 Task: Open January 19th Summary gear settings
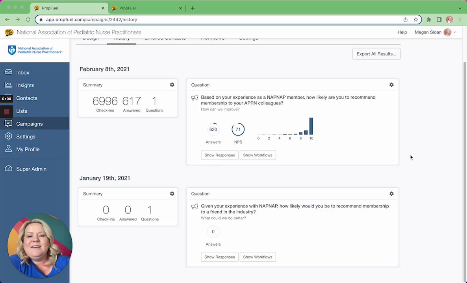(172, 193)
